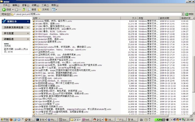Click the 72% battery indicator

160,120
